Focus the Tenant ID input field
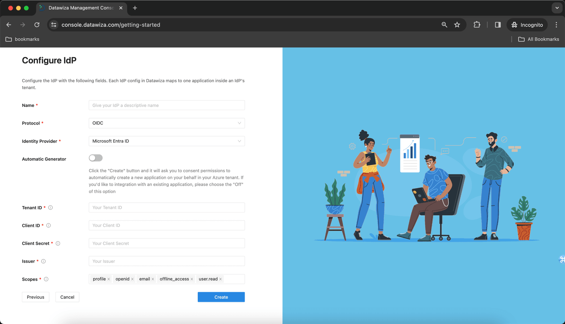Image resolution: width=565 pixels, height=324 pixels. pos(167,208)
